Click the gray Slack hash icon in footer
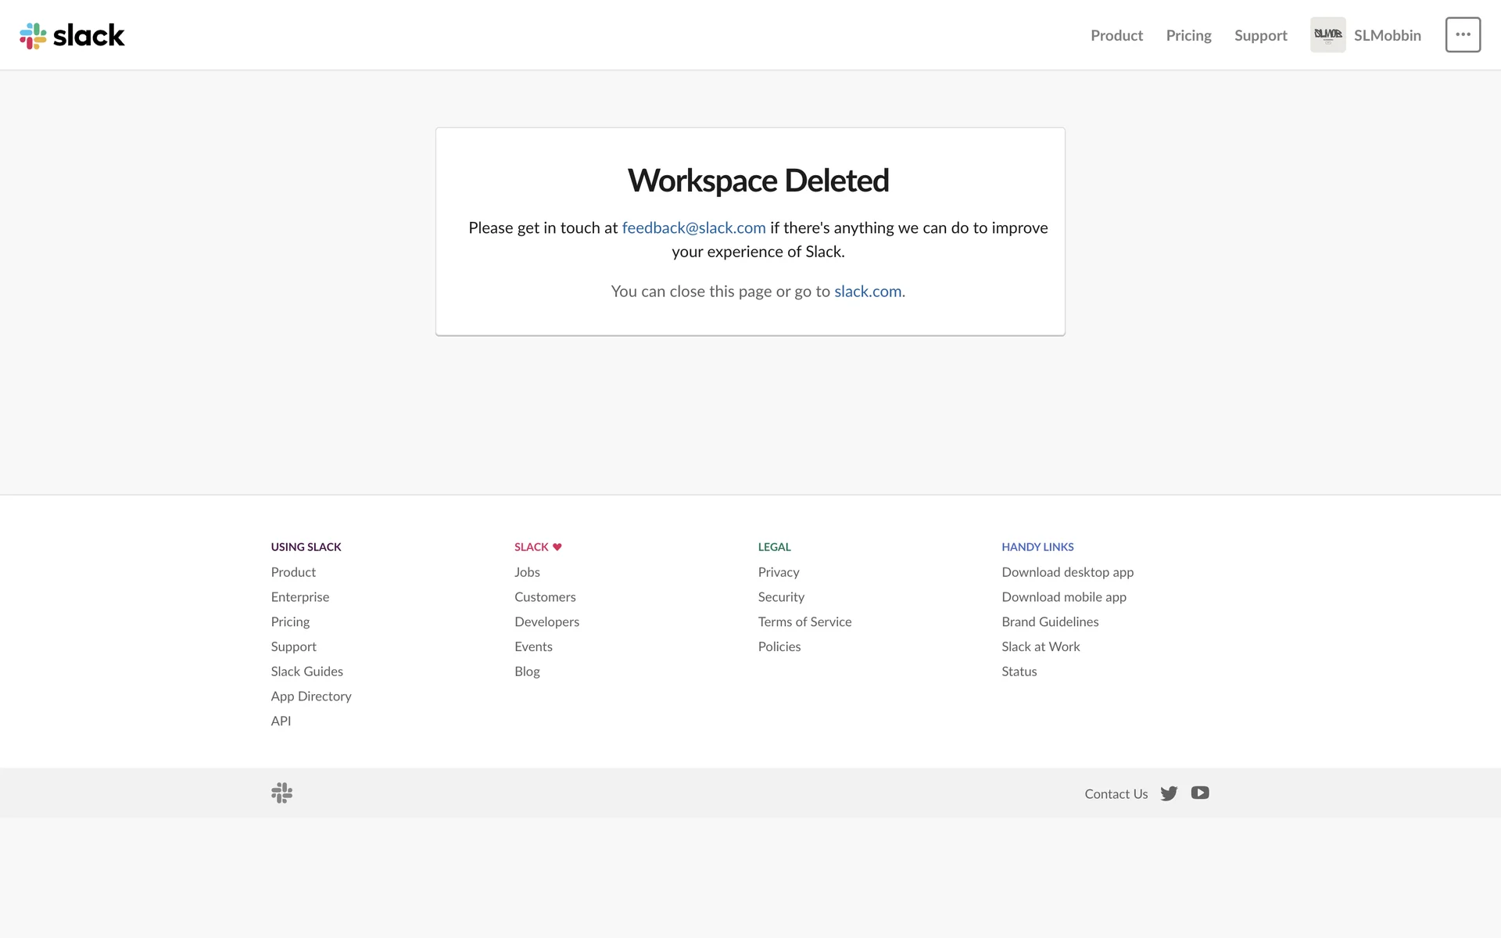Screen dimensions: 1501x938 click(281, 793)
